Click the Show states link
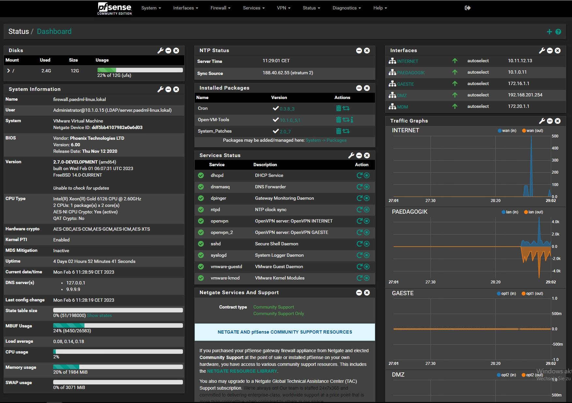The height and width of the screenshot is (403, 572). coord(99,315)
